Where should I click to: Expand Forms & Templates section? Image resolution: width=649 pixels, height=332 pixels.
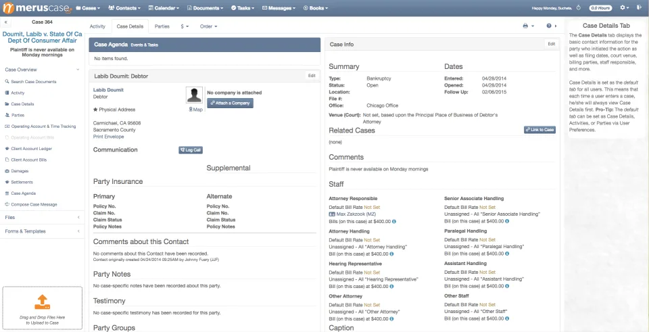point(42,231)
